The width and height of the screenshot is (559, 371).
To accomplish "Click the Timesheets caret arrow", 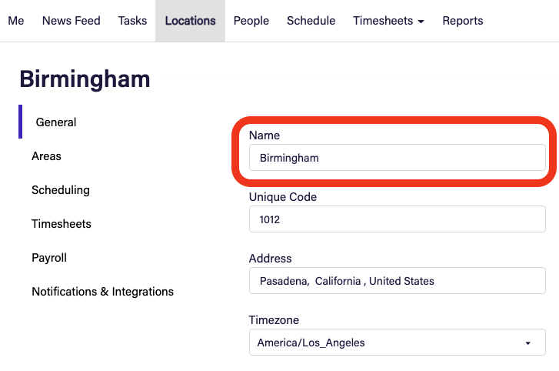I will click(421, 22).
